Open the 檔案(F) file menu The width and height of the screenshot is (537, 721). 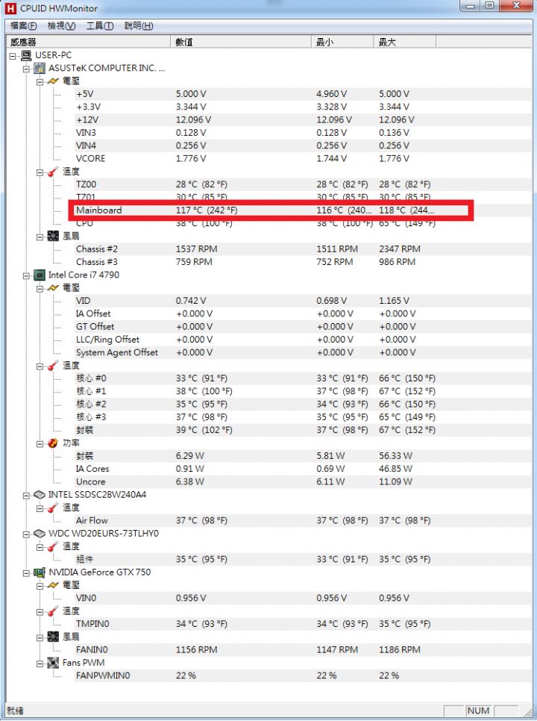pos(23,26)
